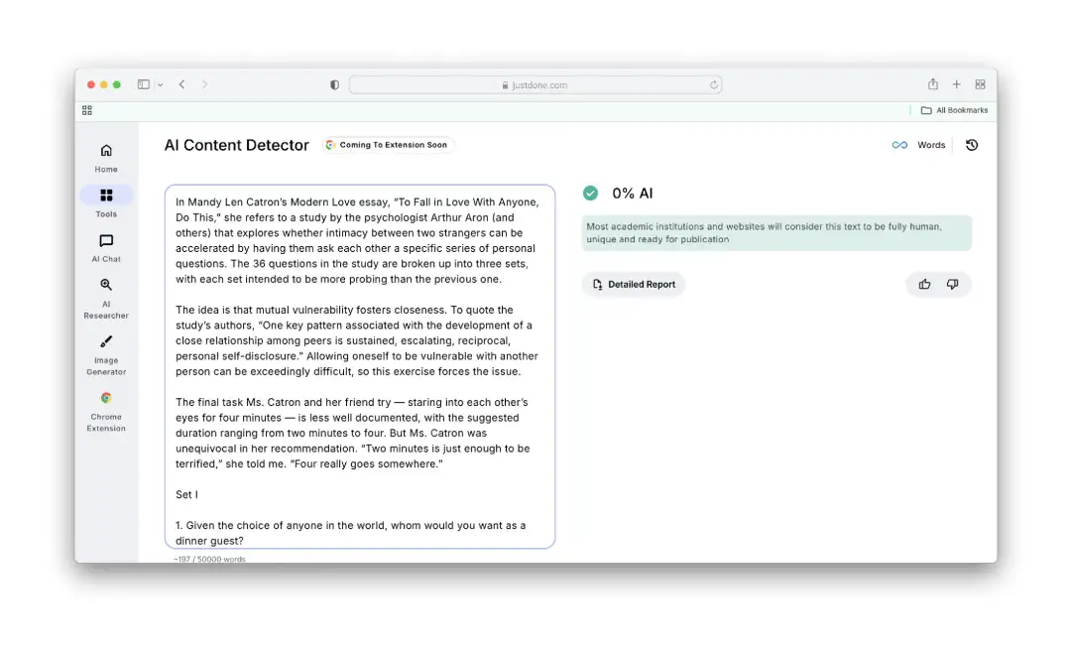1071x651 pixels.
Task: Expand the sidebar options dropdown arrow
Action: (160, 84)
